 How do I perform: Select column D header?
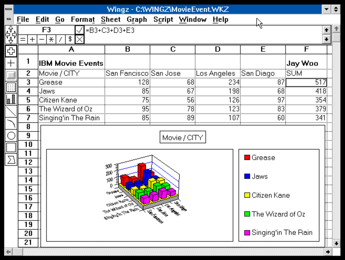point(218,49)
